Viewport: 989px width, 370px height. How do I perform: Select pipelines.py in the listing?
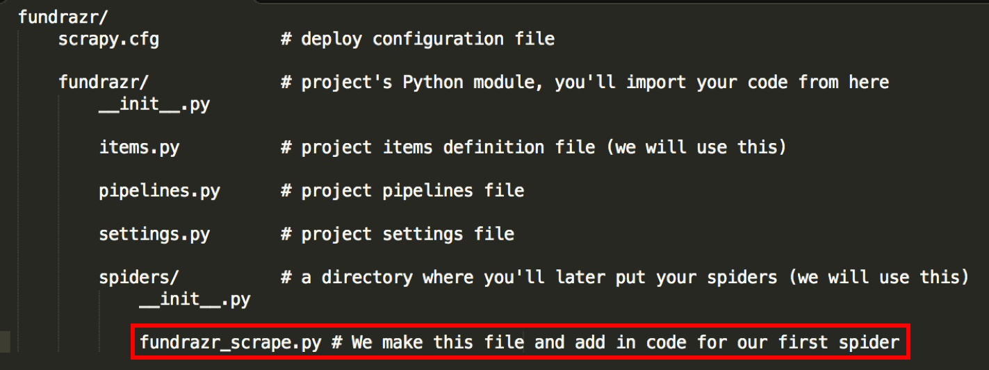[x=159, y=190]
